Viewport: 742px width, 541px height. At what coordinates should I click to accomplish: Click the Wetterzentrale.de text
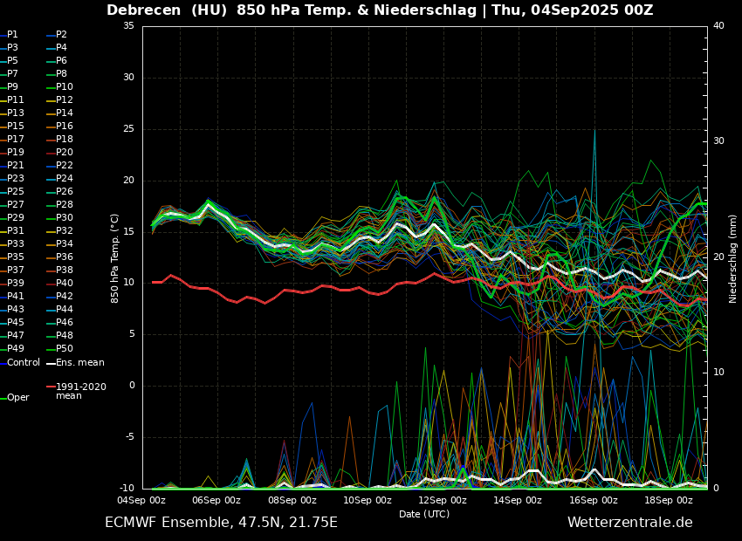(629, 523)
